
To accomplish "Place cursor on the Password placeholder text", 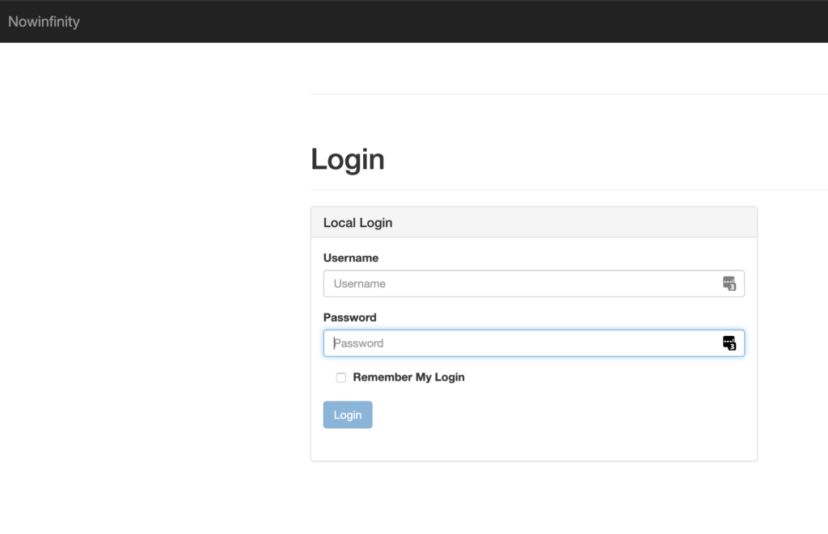I will tap(359, 343).
